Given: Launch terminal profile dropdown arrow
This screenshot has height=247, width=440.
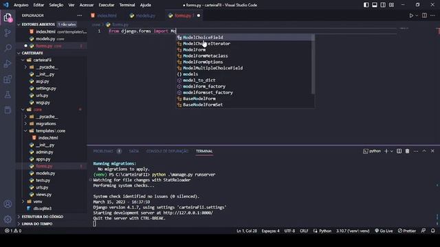Looking at the screenshot, I should tap(392, 151).
